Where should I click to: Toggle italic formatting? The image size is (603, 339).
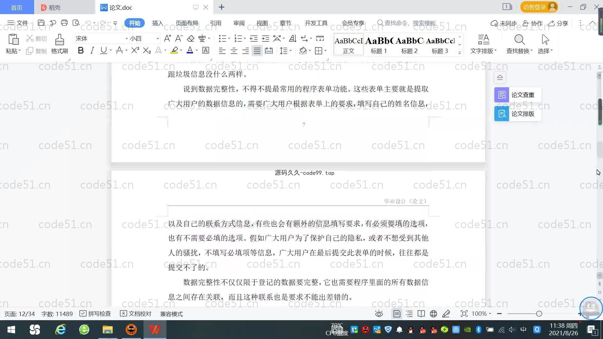point(92,50)
